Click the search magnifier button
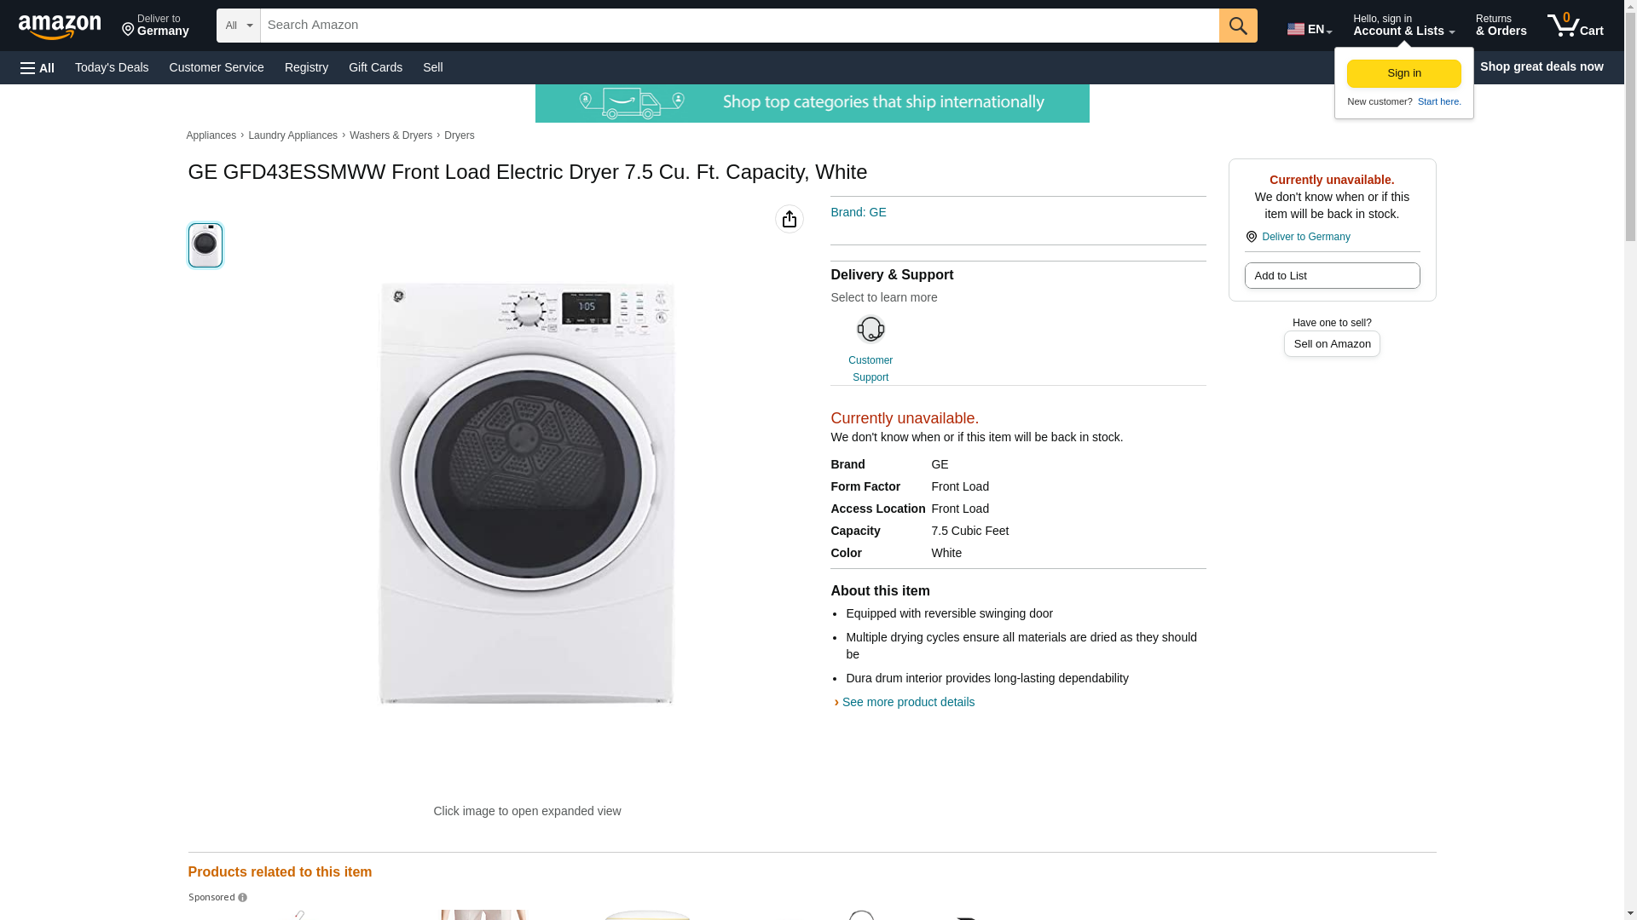 [x=1238, y=26]
